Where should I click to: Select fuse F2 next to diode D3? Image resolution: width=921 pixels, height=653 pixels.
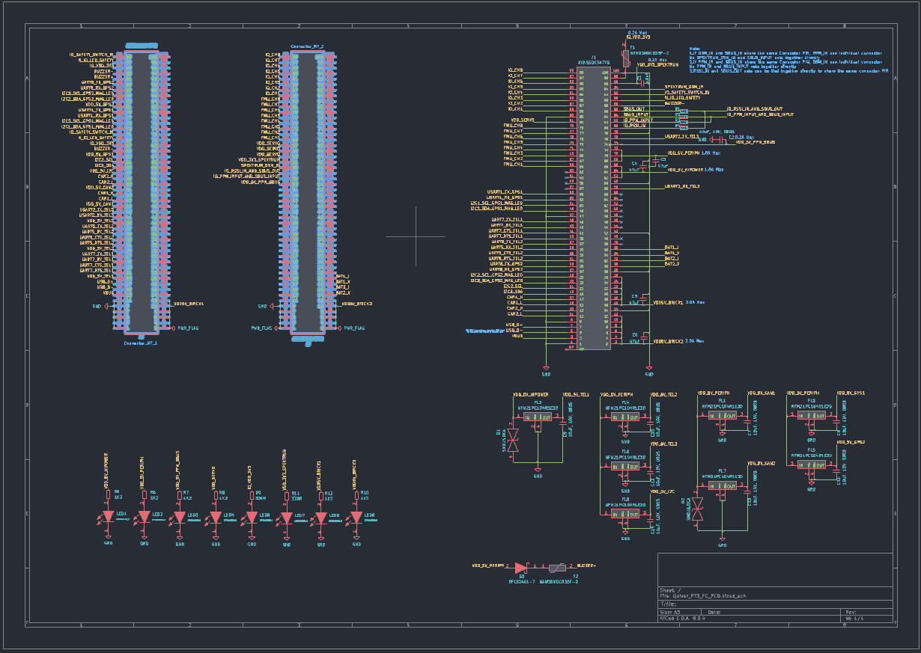point(559,568)
